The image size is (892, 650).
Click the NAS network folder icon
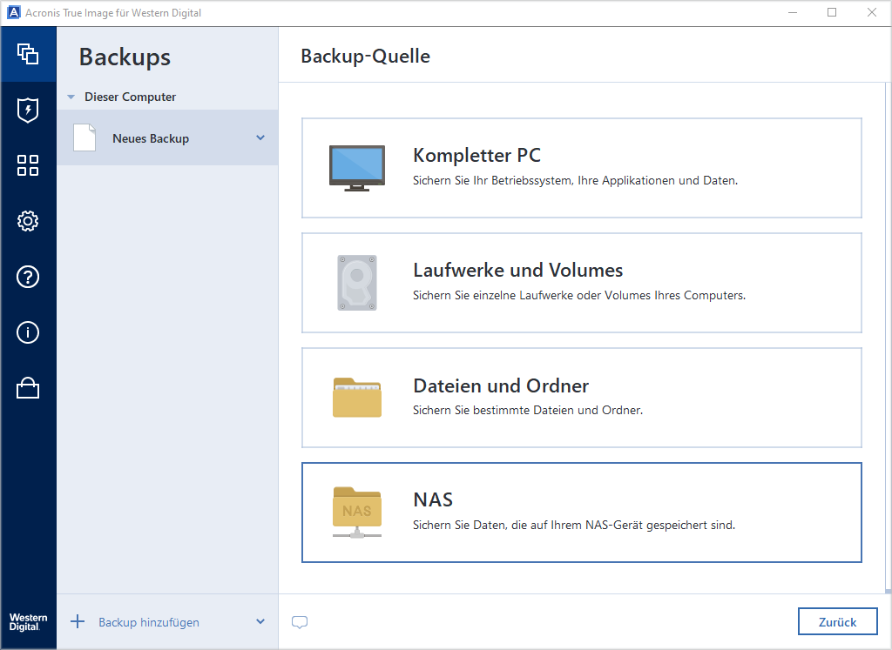[356, 512]
